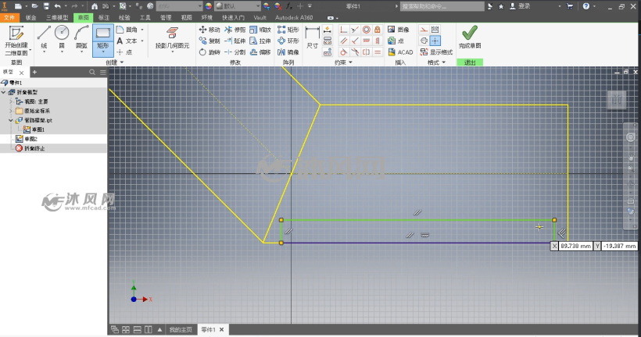This screenshot has height=337, width=641.
Task: Click Finish Sketch (完成草图) checkmark
Action: (470, 37)
